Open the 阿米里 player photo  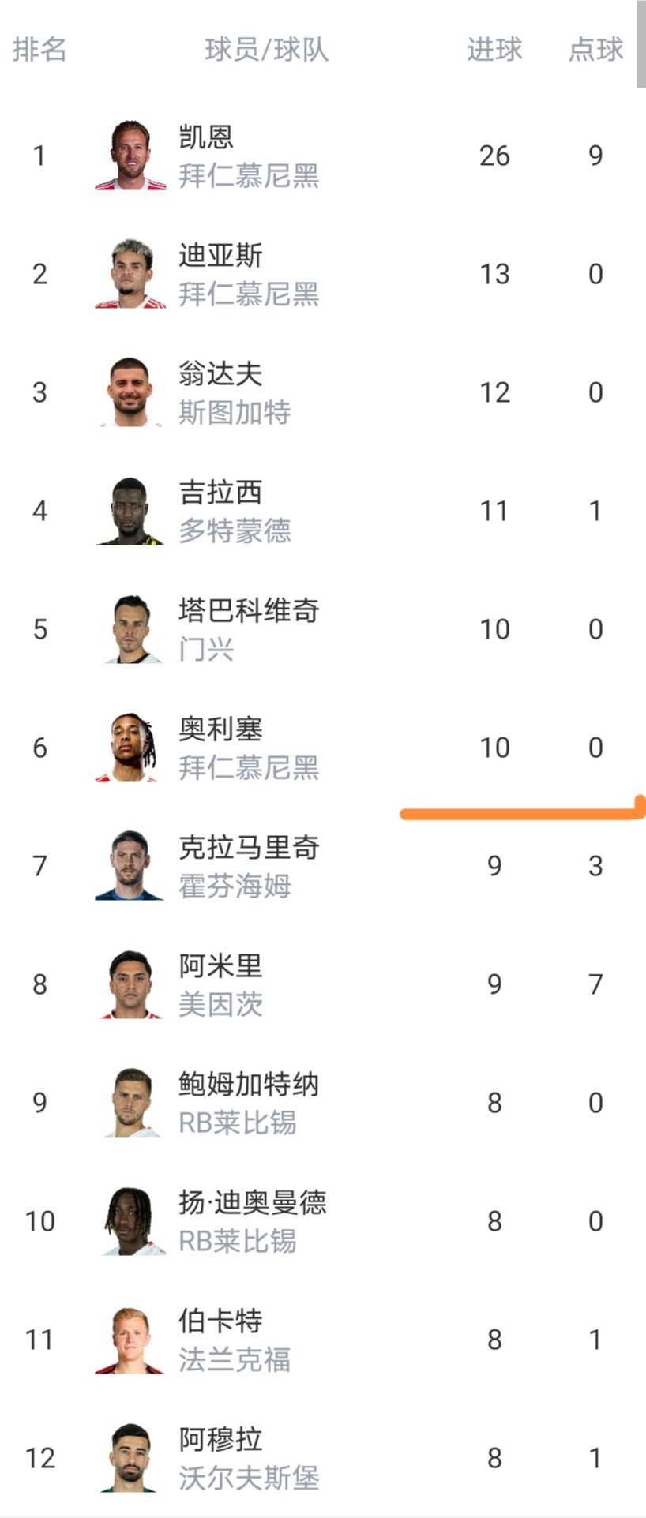pos(130,984)
